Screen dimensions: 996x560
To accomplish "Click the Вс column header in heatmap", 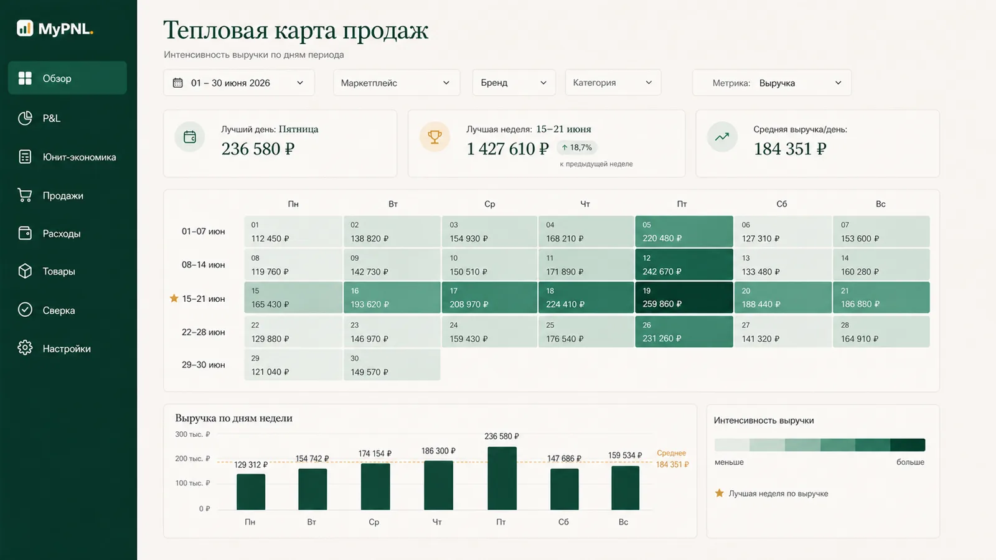I will [880, 204].
